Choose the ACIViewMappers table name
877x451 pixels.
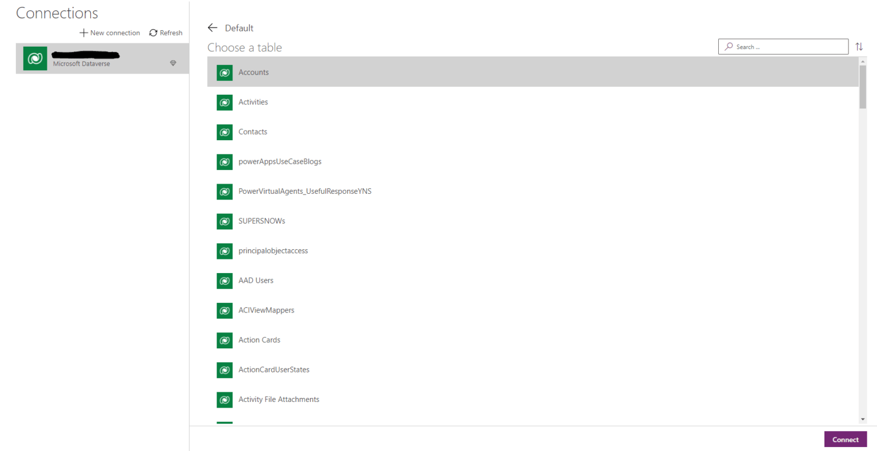(266, 310)
